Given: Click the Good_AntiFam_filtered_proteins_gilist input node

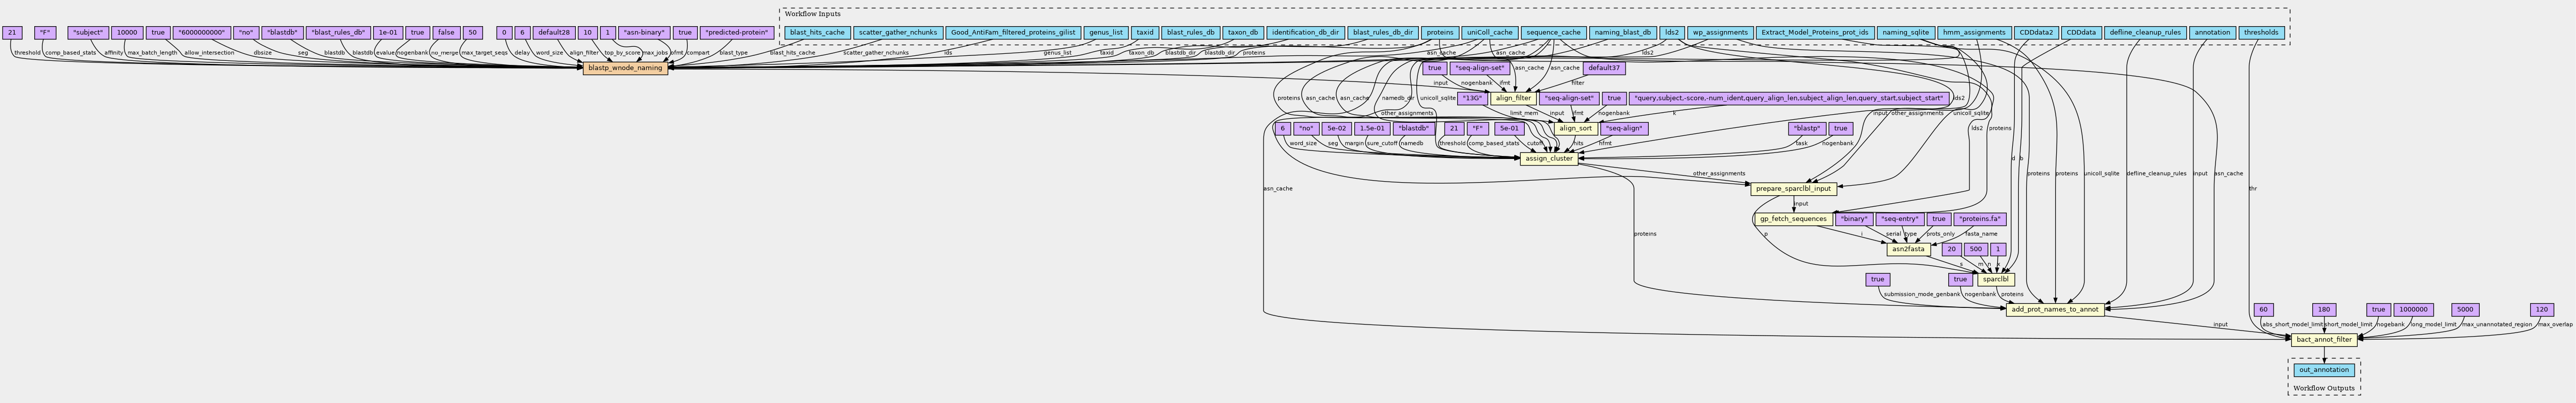Looking at the screenshot, I should click(1013, 33).
